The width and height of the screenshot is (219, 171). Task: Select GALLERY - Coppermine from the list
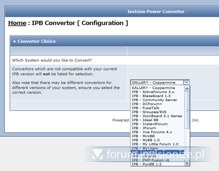(x=153, y=88)
